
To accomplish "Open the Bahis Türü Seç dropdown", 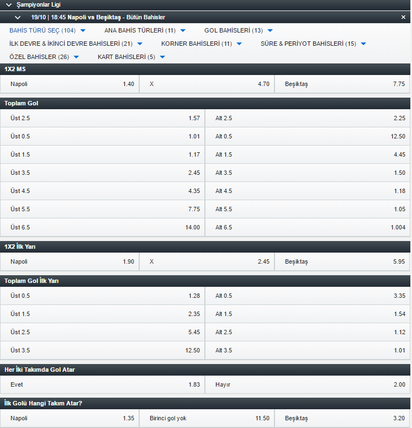I will (47, 30).
